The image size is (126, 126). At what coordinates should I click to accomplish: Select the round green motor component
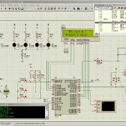(x=6, y=91)
